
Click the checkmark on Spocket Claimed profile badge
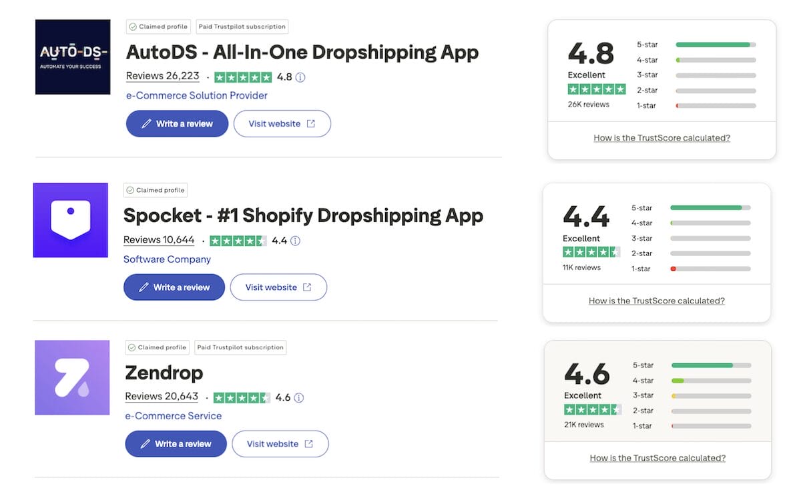(131, 190)
